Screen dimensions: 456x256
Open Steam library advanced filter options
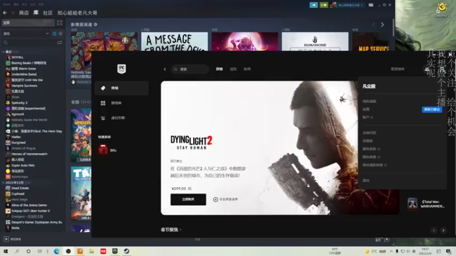[60, 43]
